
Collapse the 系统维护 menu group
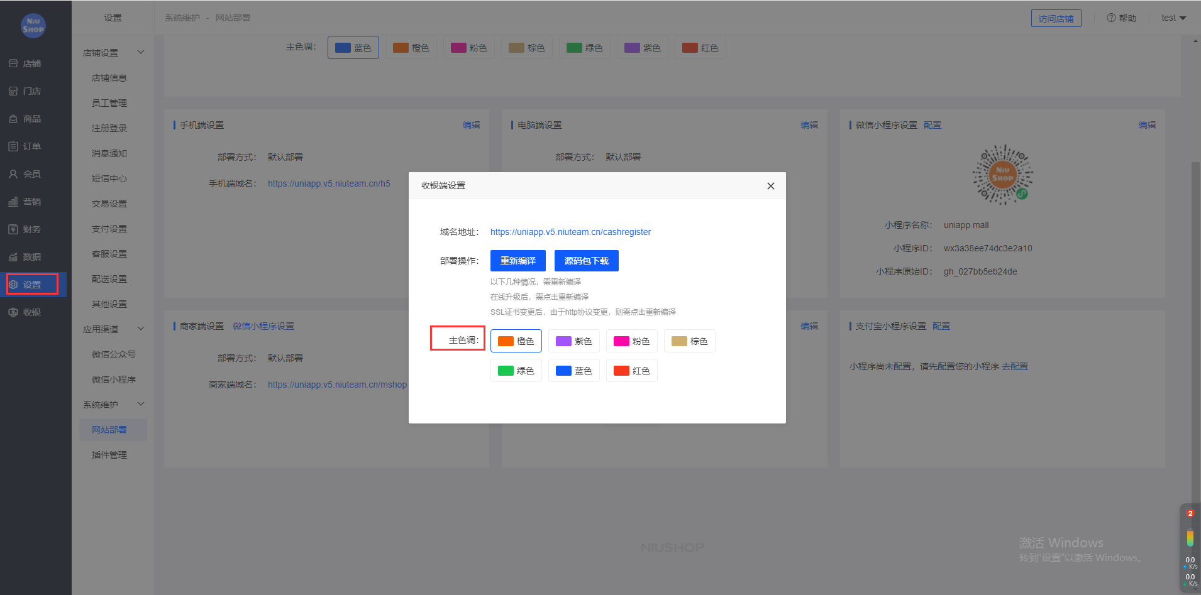(141, 404)
